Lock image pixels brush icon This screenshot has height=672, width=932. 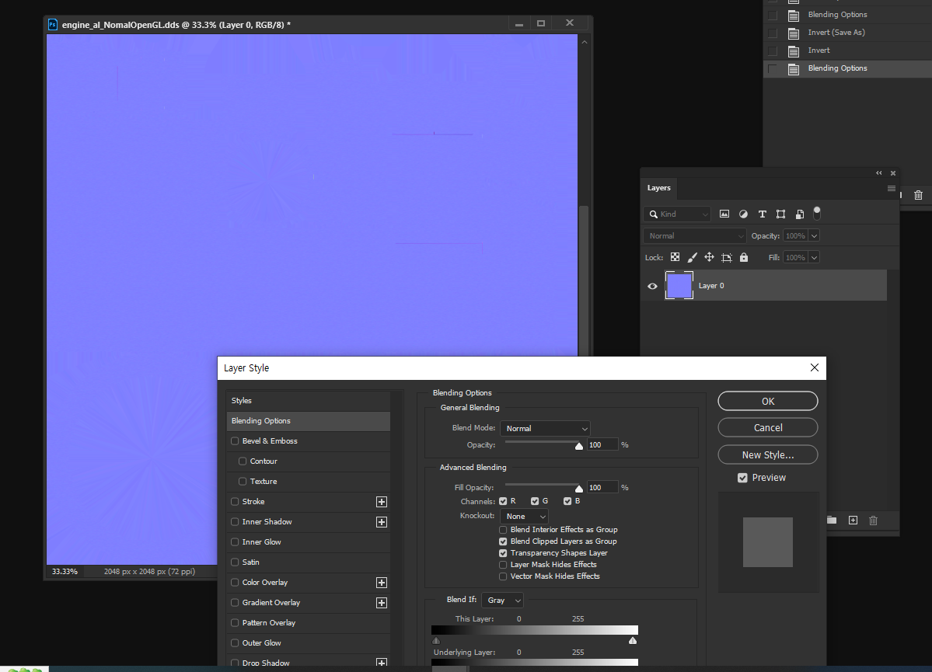(692, 257)
